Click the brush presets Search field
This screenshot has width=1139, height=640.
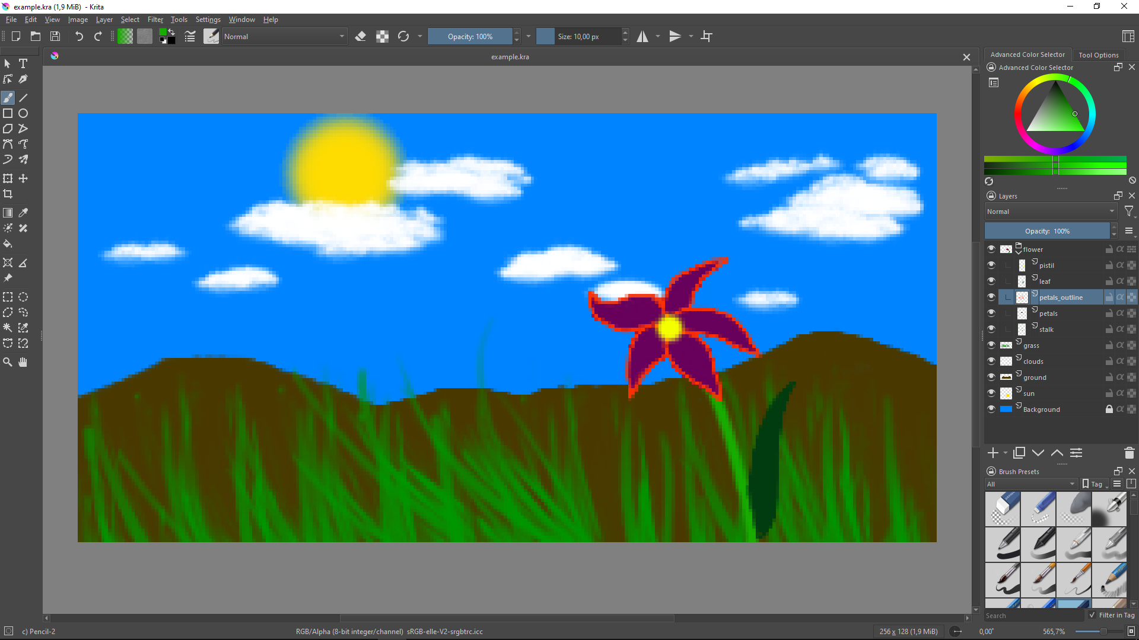(x=1034, y=616)
